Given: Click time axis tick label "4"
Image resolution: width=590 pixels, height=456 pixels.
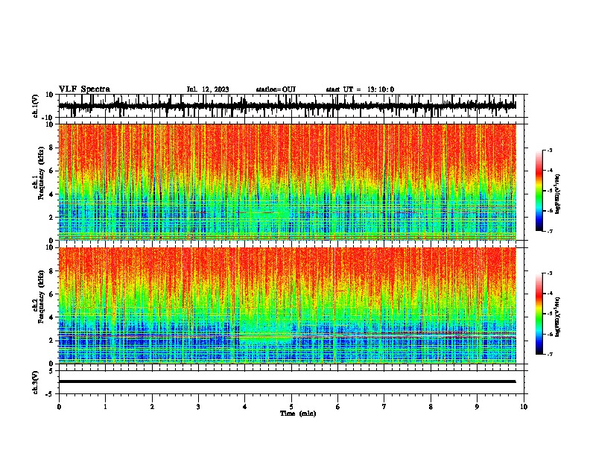Looking at the screenshot, I should (245, 407).
